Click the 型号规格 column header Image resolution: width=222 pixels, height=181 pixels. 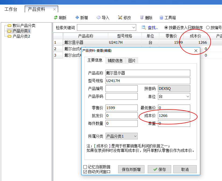(125, 36)
